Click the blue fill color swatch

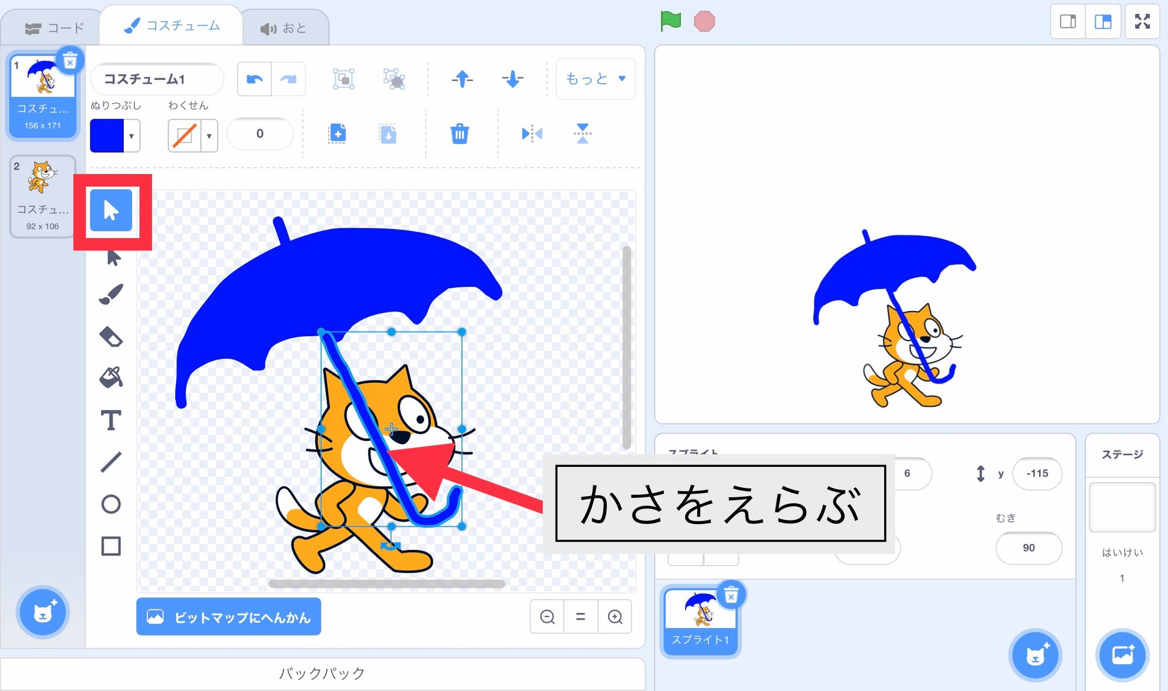pos(107,136)
